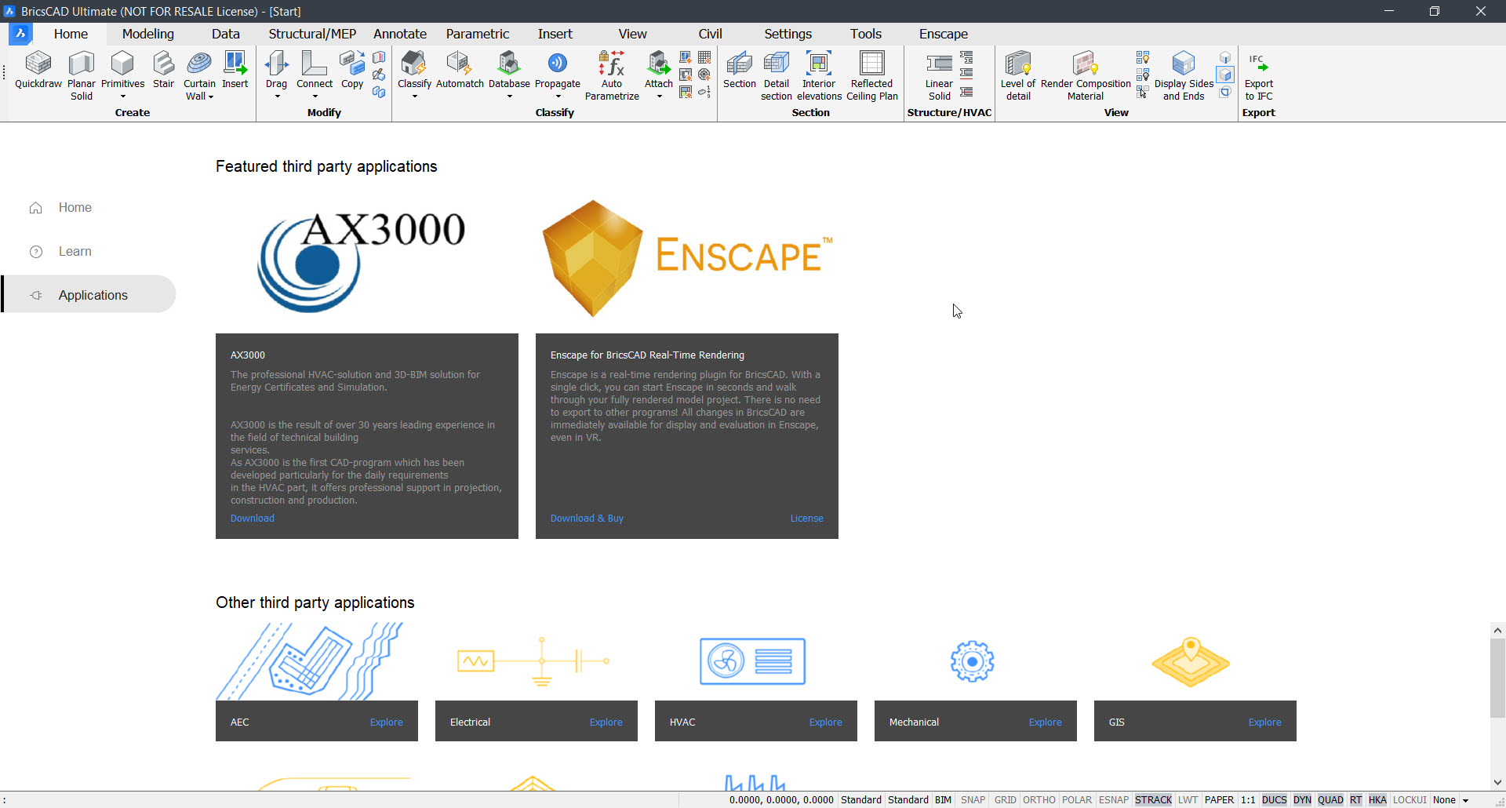This screenshot has width=1506, height=808.
Task: Toggle POLAR tracking
Action: coord(1077,800)
